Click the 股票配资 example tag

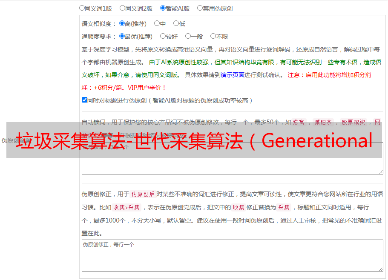pyautogui.click(x=353, y=122)
